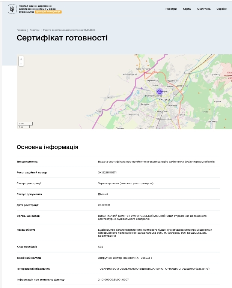This screenshot has height=288, width=232.
Task: Select object name Будівництво багатоквартирного text
Action: (x=155, y=233)
